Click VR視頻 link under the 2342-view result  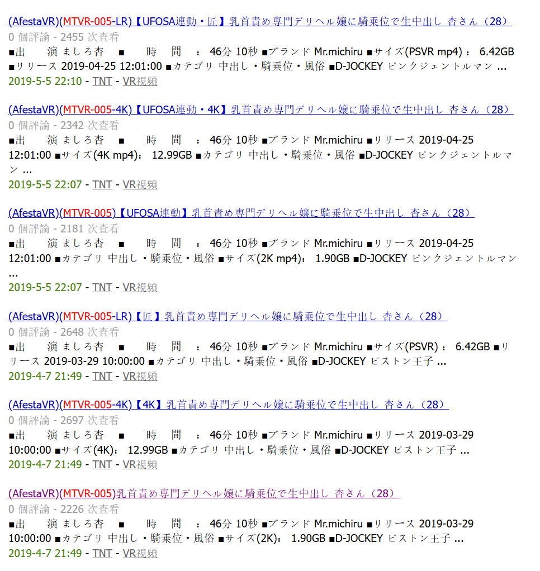coord(140,184)
